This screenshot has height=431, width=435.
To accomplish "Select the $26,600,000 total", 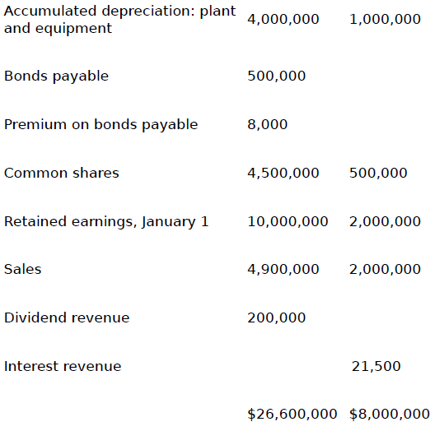I will 292,414.
